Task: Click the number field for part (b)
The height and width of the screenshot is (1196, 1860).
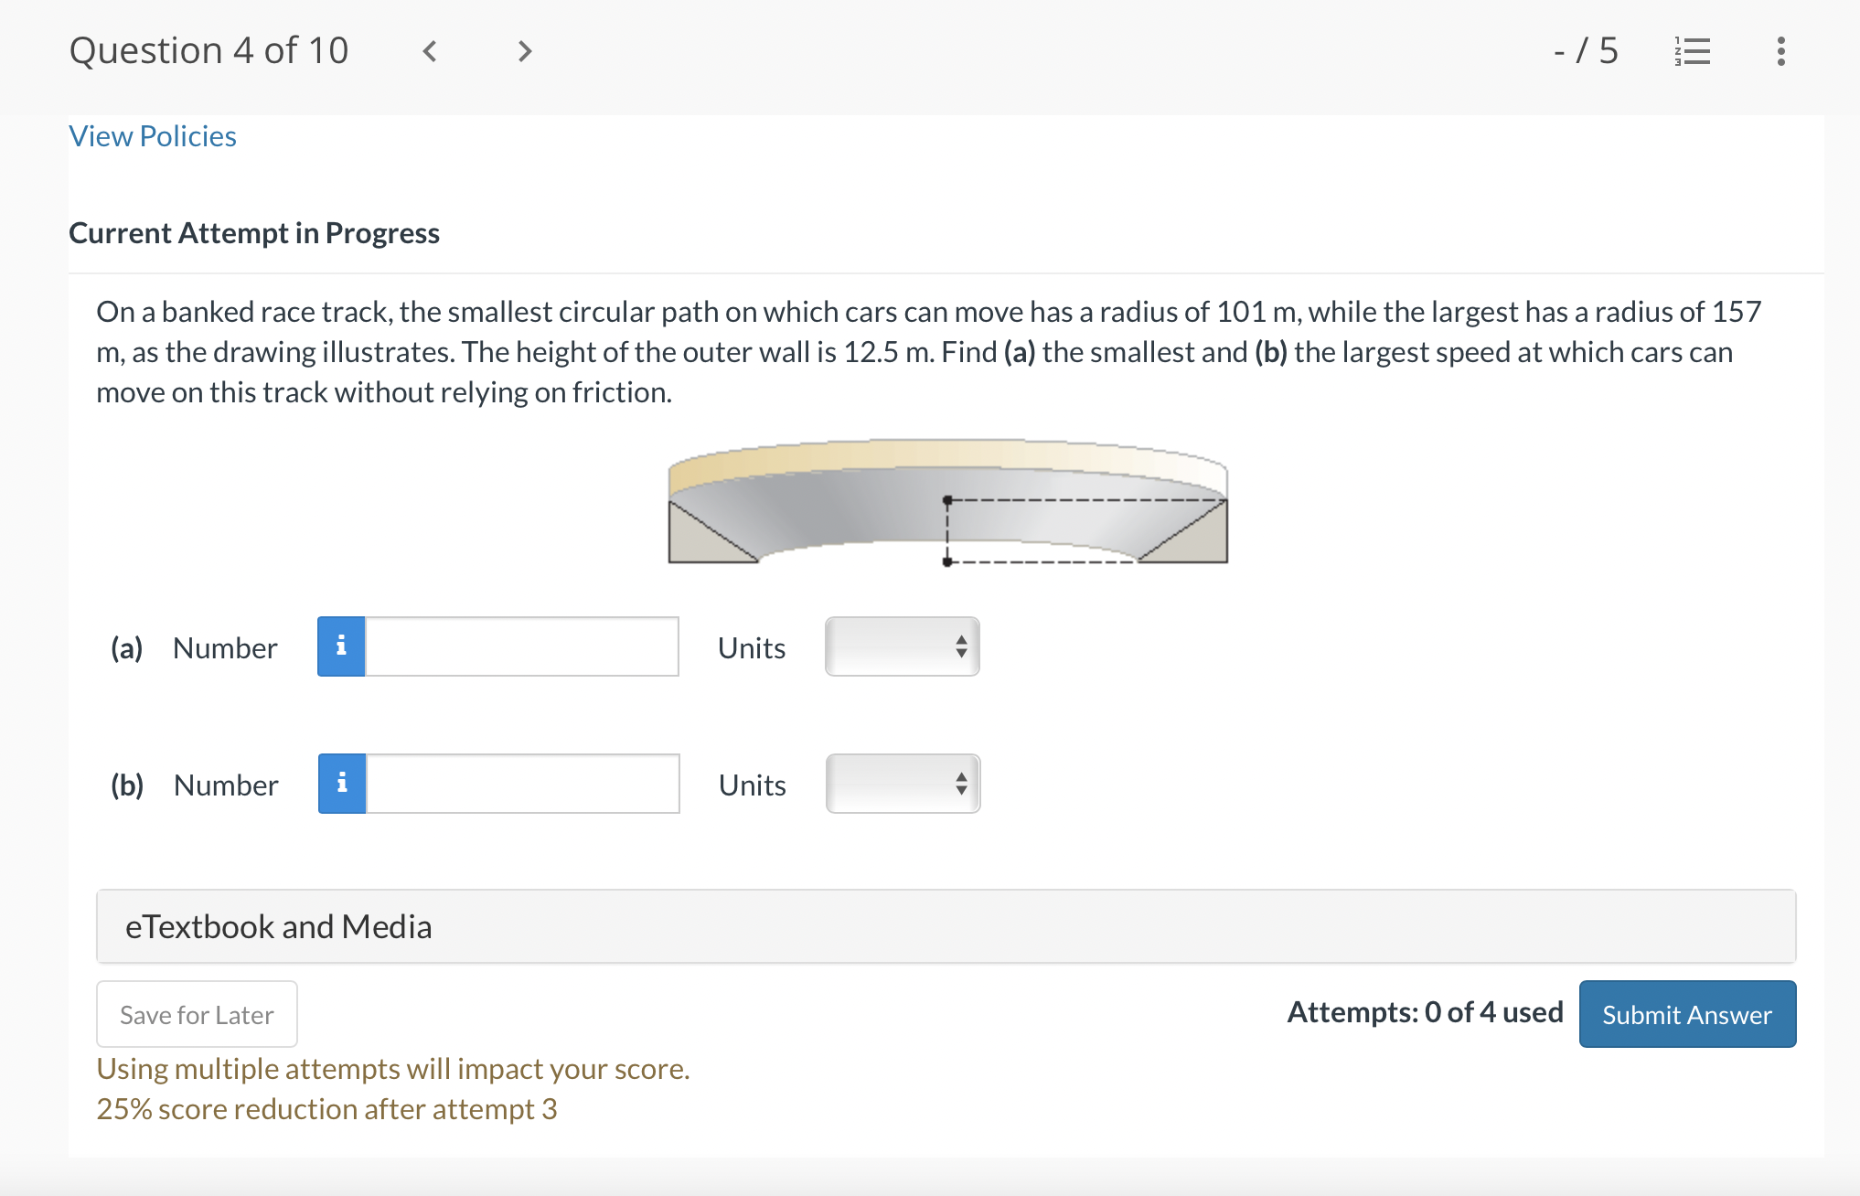Action: coord(523,784)
